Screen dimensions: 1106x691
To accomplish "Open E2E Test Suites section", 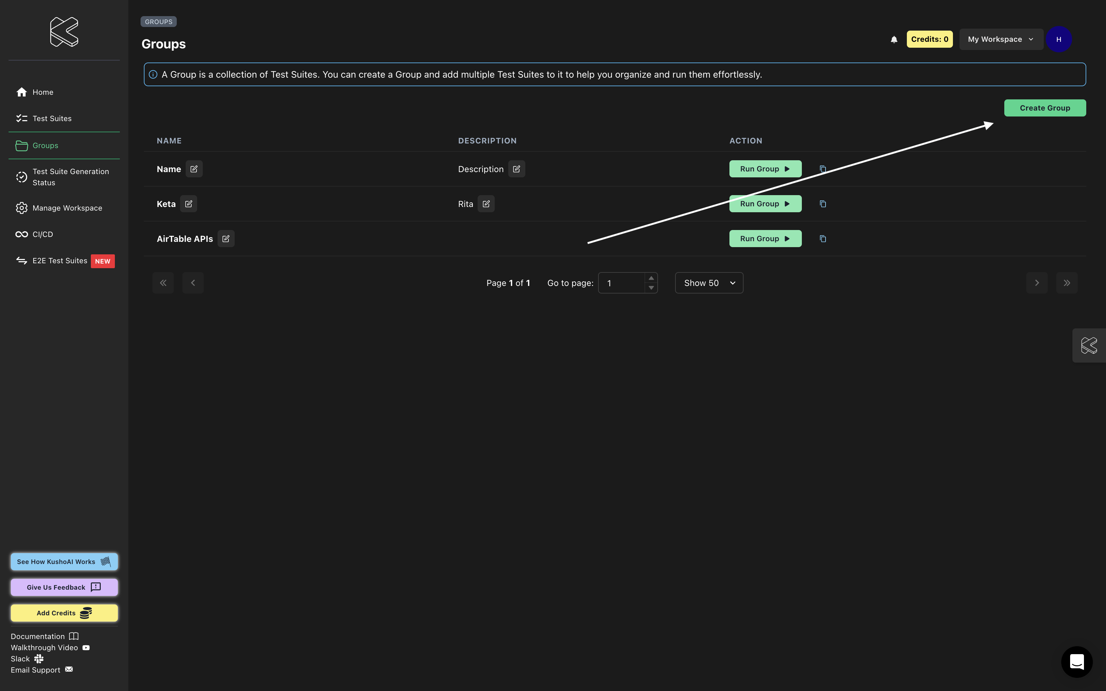I will [59, 261].
